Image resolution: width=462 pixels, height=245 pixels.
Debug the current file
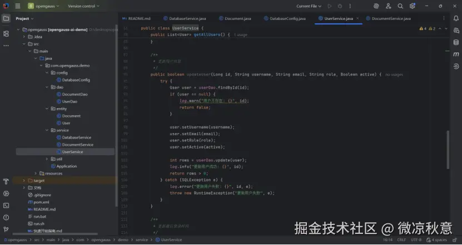pos(340,6)
